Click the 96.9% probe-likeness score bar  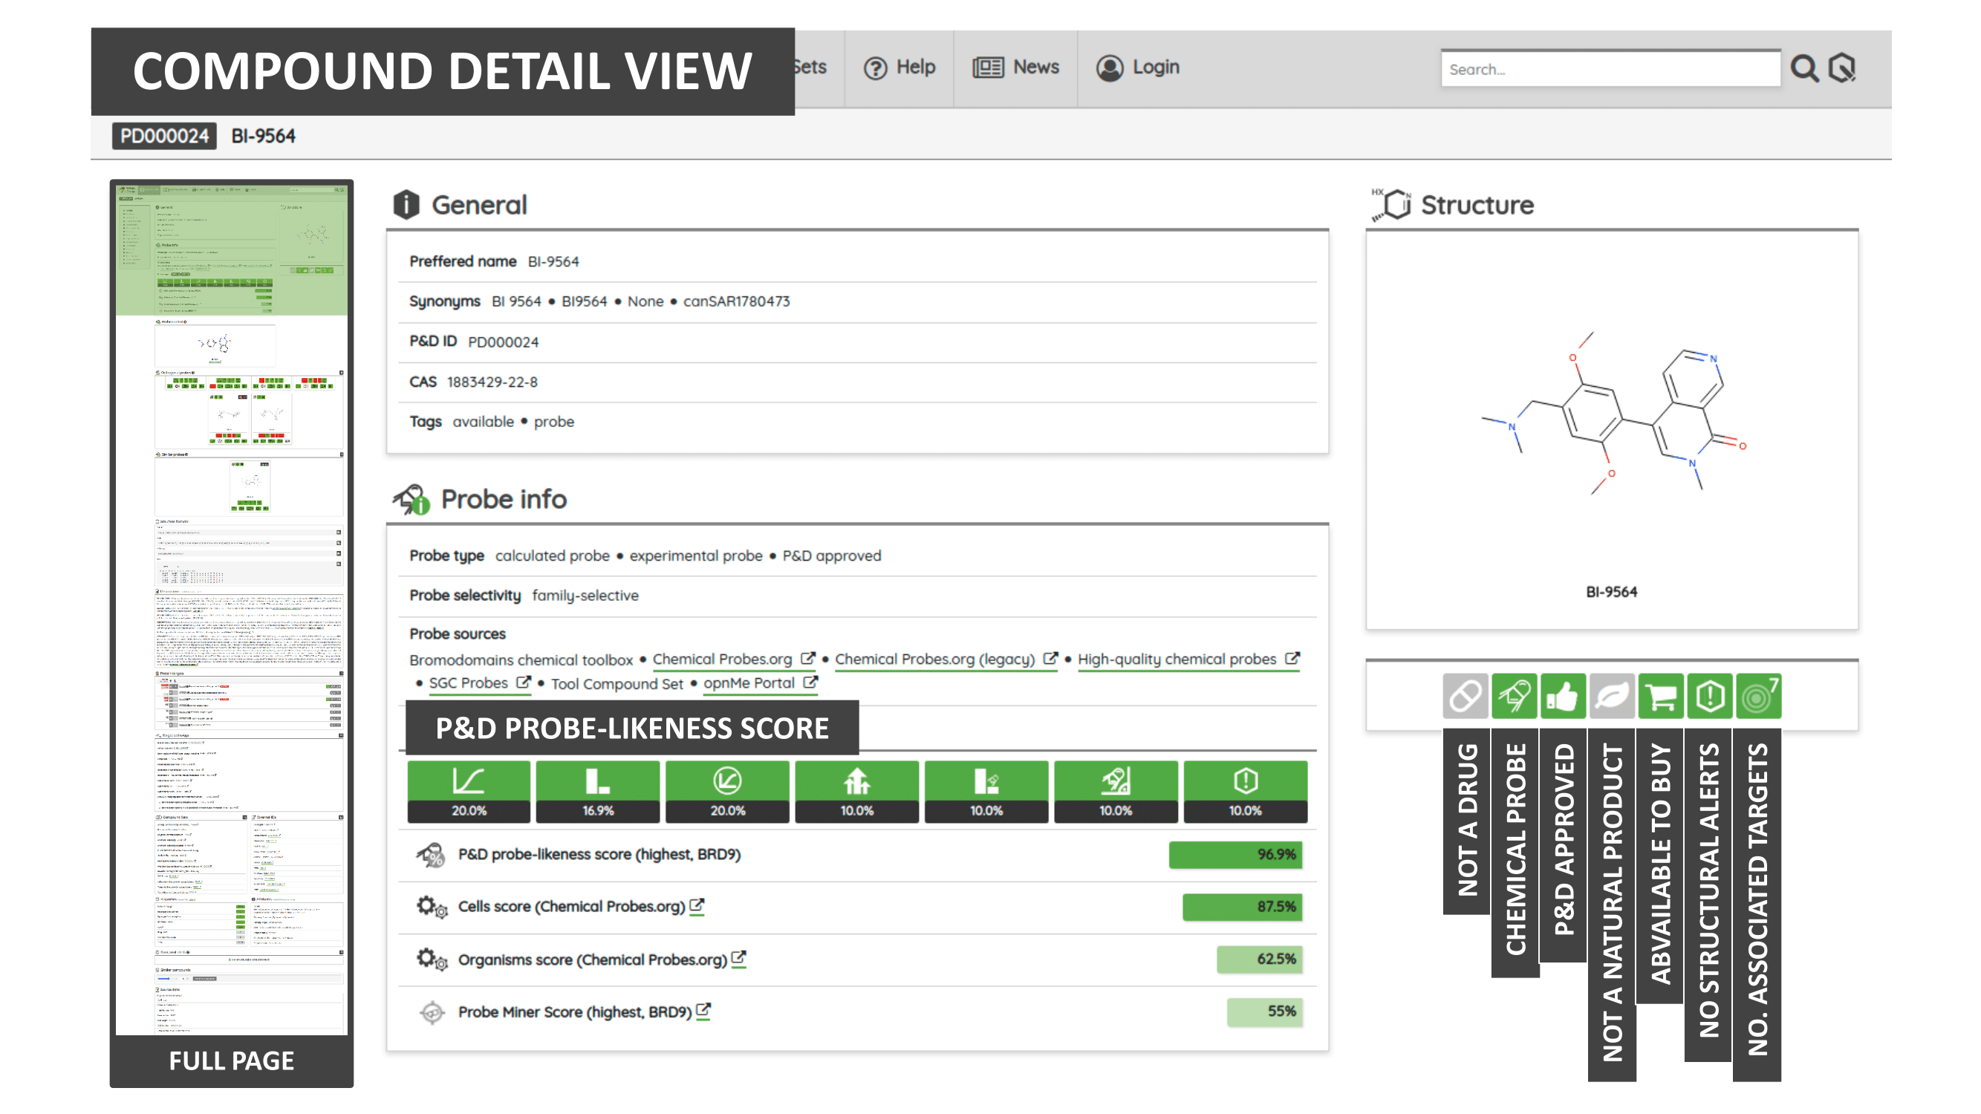(1235, 854)
